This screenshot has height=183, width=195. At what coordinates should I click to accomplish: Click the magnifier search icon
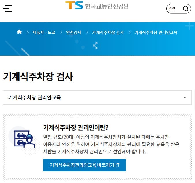coord(186,9)
